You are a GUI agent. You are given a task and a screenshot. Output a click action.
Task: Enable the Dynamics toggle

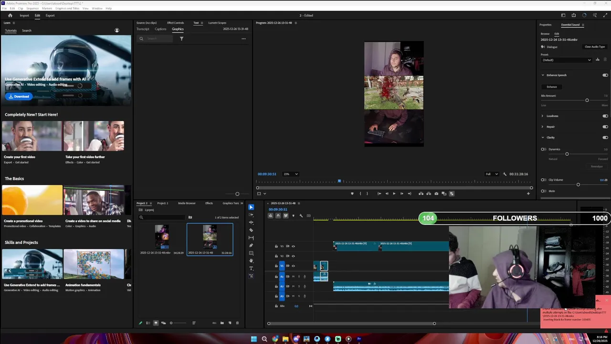pyautogui.click(x=544, y=150)
